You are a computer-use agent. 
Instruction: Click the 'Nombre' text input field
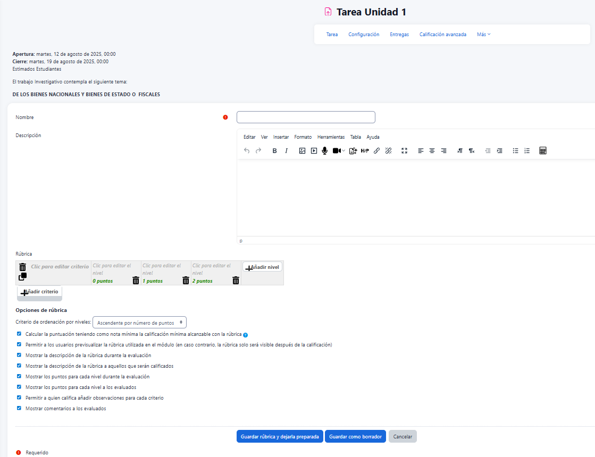(306, 117)
